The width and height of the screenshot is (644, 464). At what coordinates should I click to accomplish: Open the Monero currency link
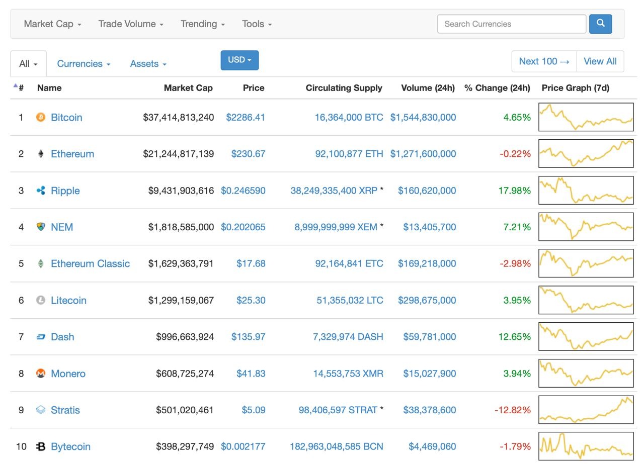68,374
